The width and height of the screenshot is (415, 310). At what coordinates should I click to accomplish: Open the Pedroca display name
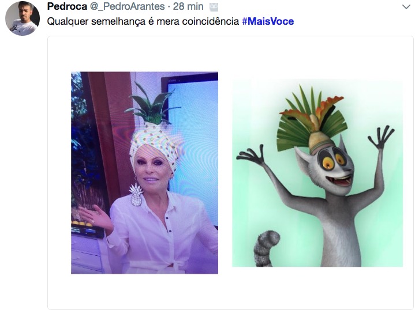(x=67, y=6)
